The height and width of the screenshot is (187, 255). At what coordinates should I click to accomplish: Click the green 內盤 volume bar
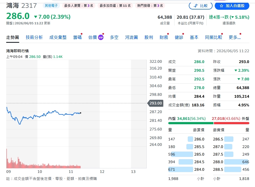[191, 123]
